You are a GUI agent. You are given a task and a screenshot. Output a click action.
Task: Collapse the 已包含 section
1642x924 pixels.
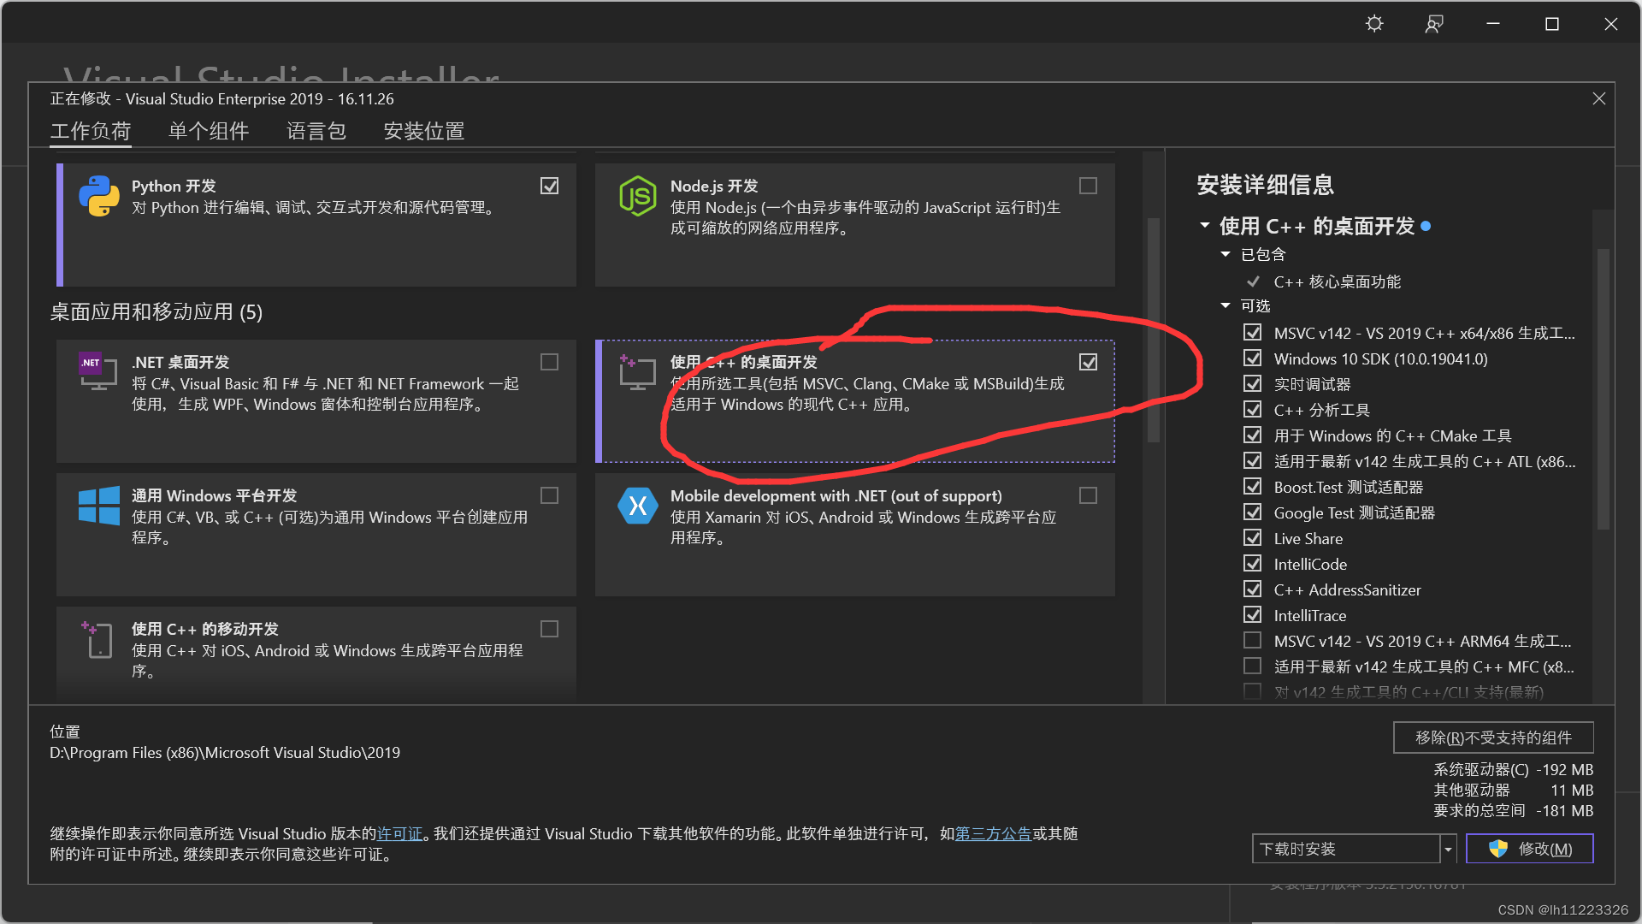click(x=1225, y=254)
